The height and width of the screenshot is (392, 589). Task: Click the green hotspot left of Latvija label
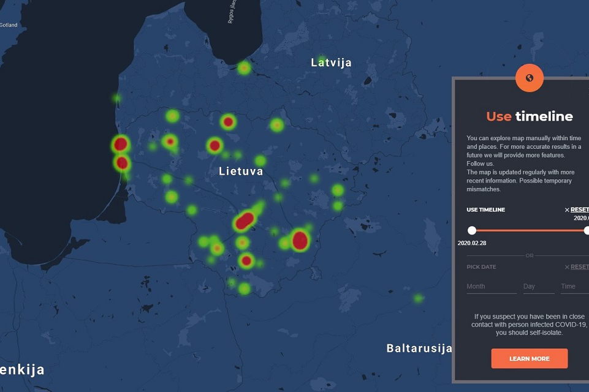(244, 68)
